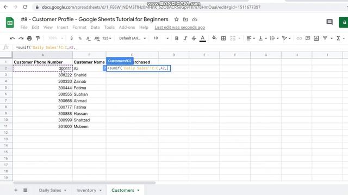Click the Insert comment icon
348x195 pixels.
pyautogui.click(x=308, y=38)
